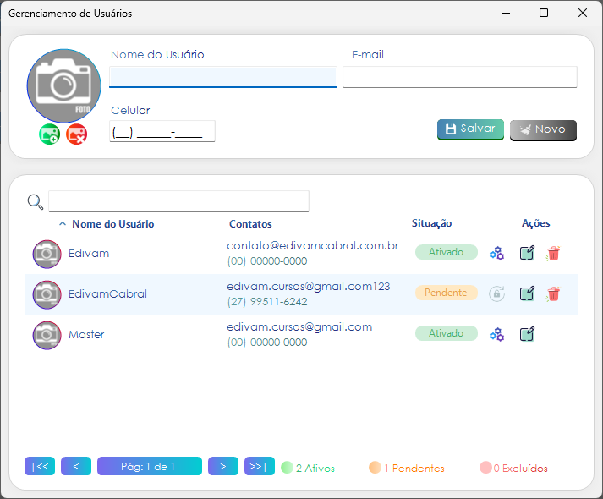Click the EdivamCabral avatar thumbnail
Screen dimensions: 603x499
point(47,295)
